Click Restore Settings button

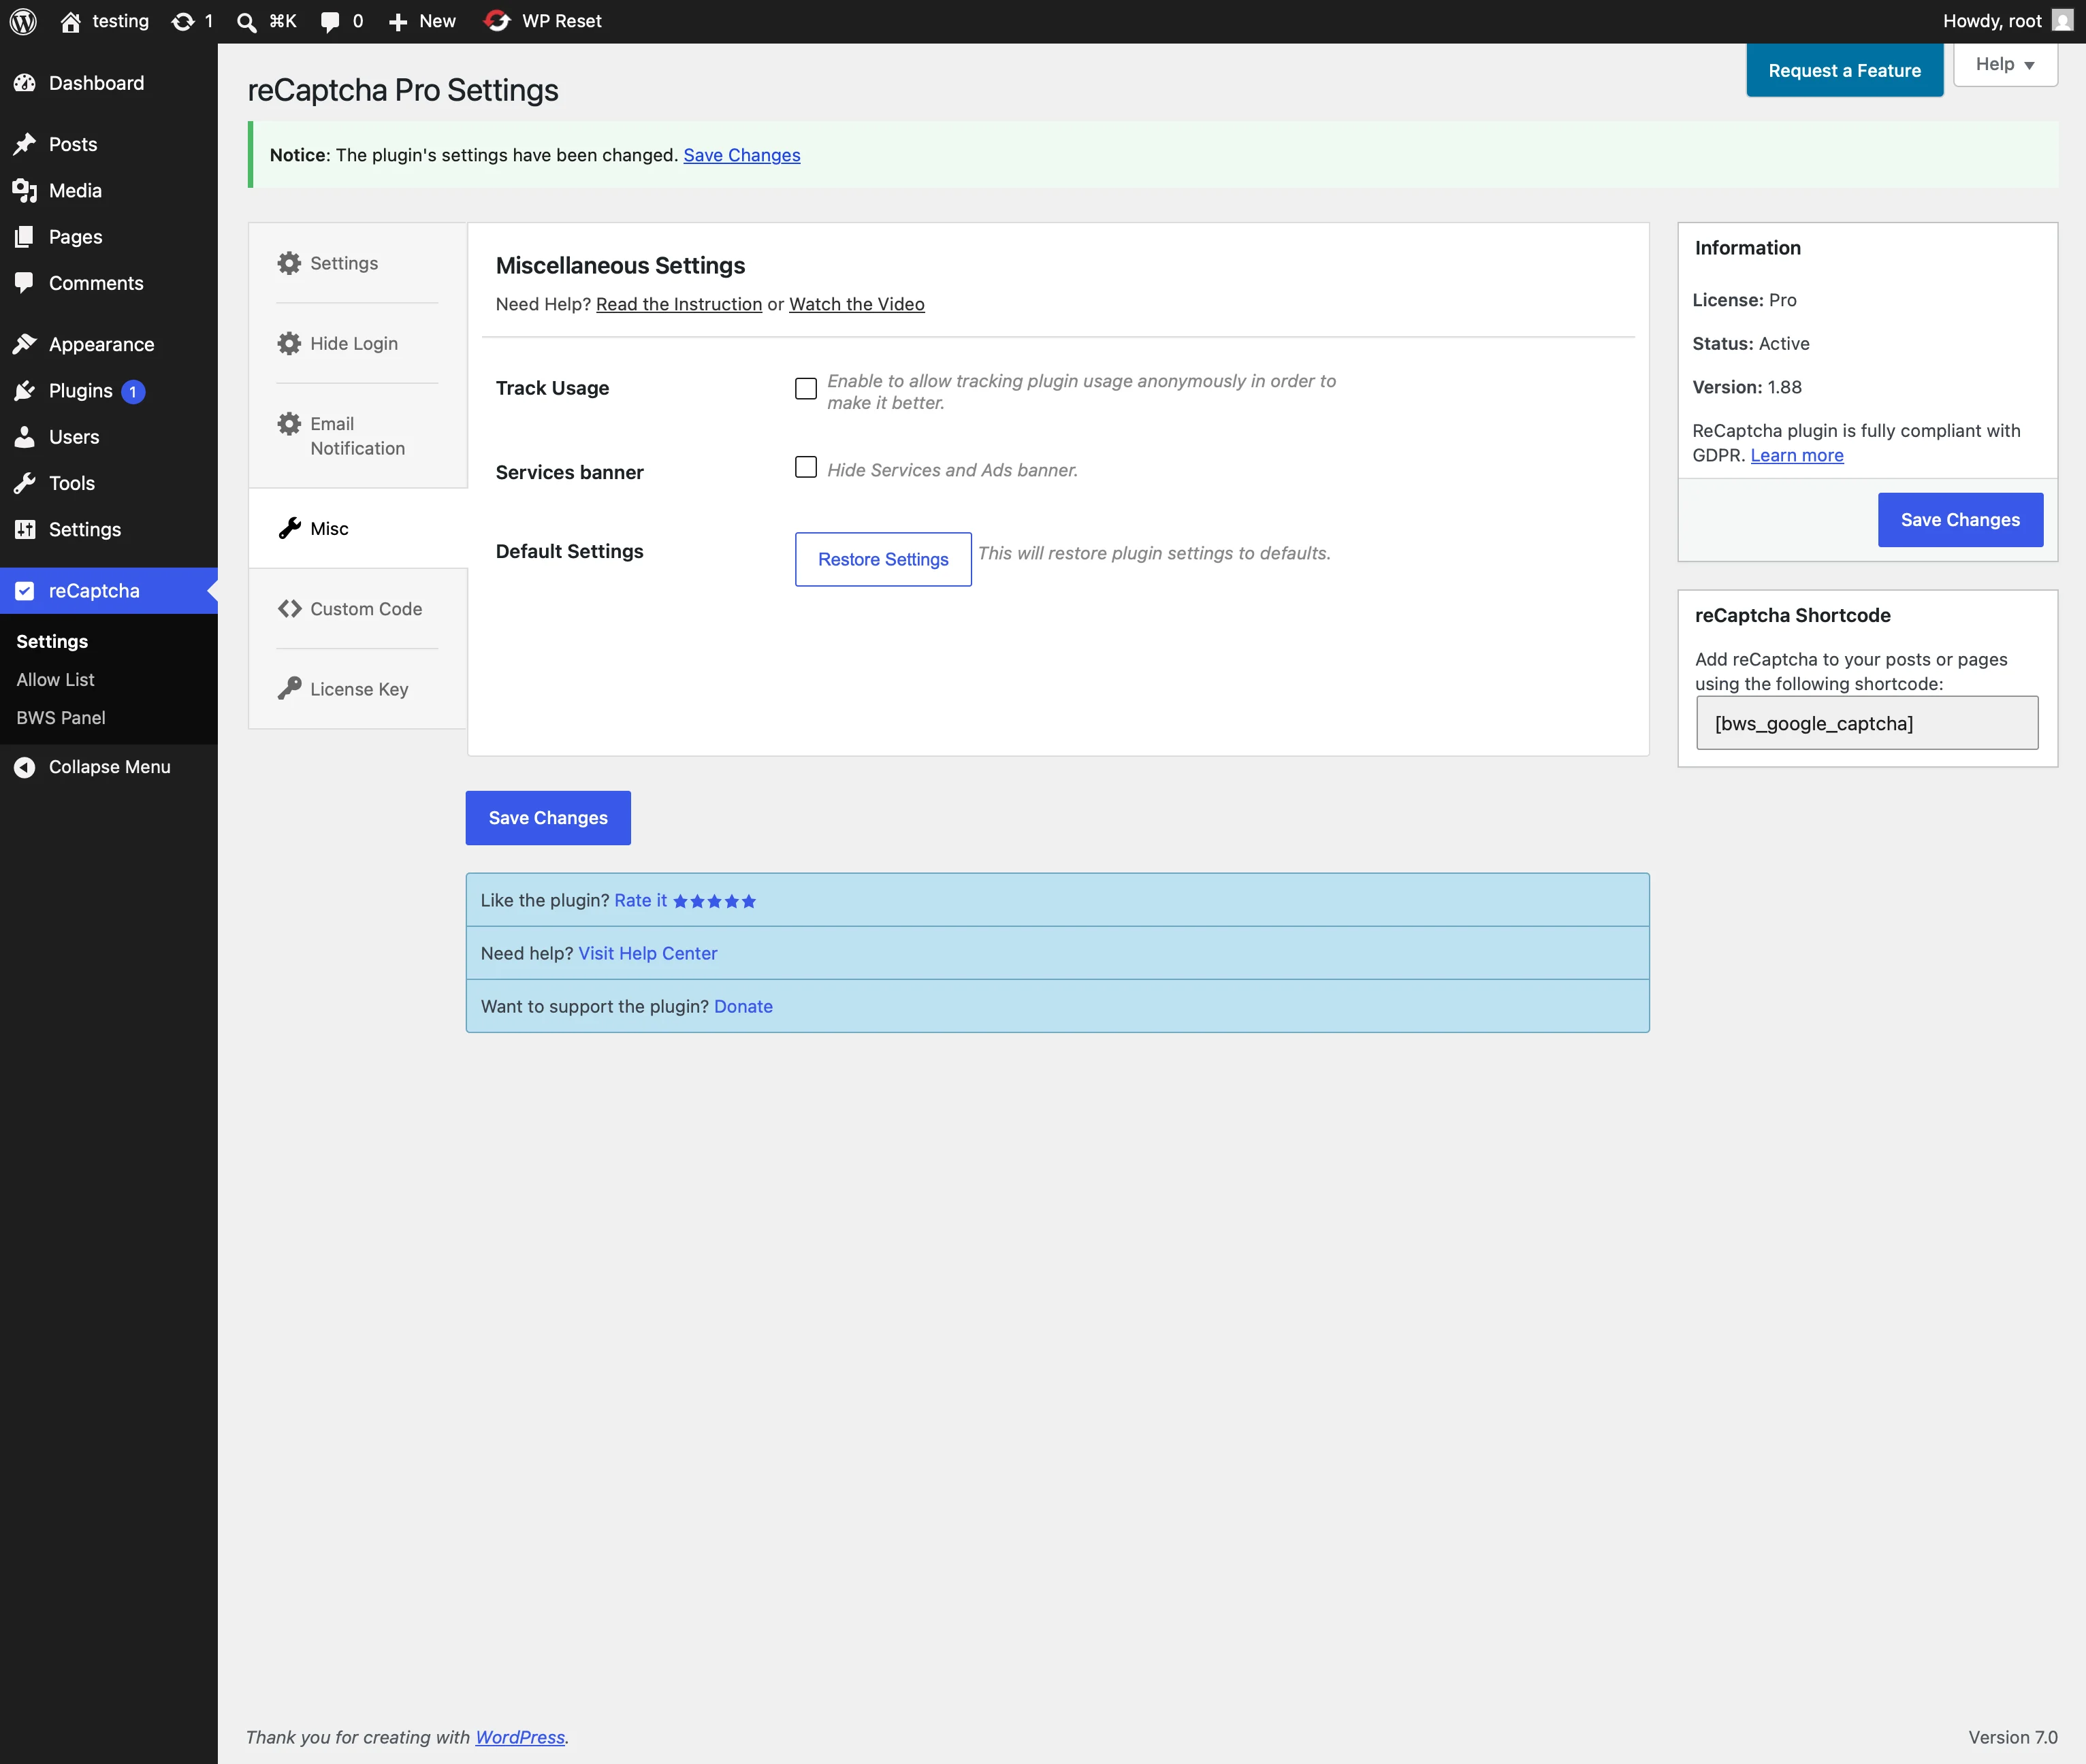[x=882, y=559]
